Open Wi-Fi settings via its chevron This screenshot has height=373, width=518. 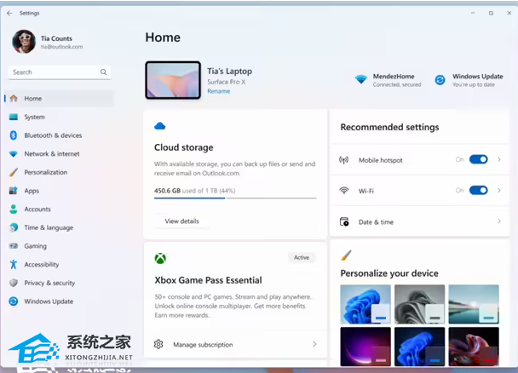click(x=499, y=190)
